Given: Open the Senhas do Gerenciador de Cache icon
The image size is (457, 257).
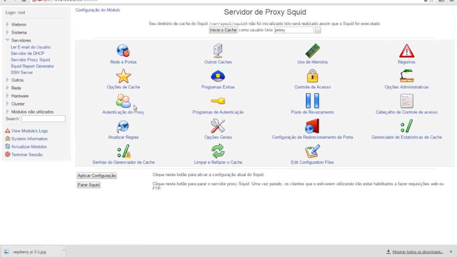Looking at the screenshot, I should 124,151.
